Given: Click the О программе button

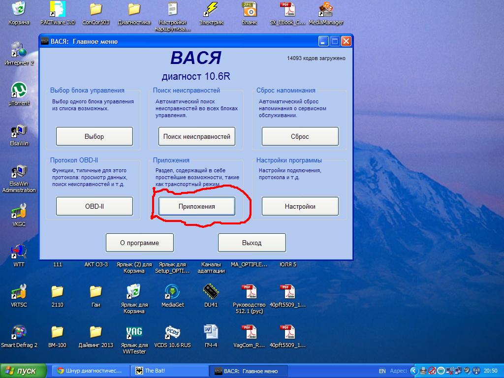Looking at the screenshot, I should point(139,243).
